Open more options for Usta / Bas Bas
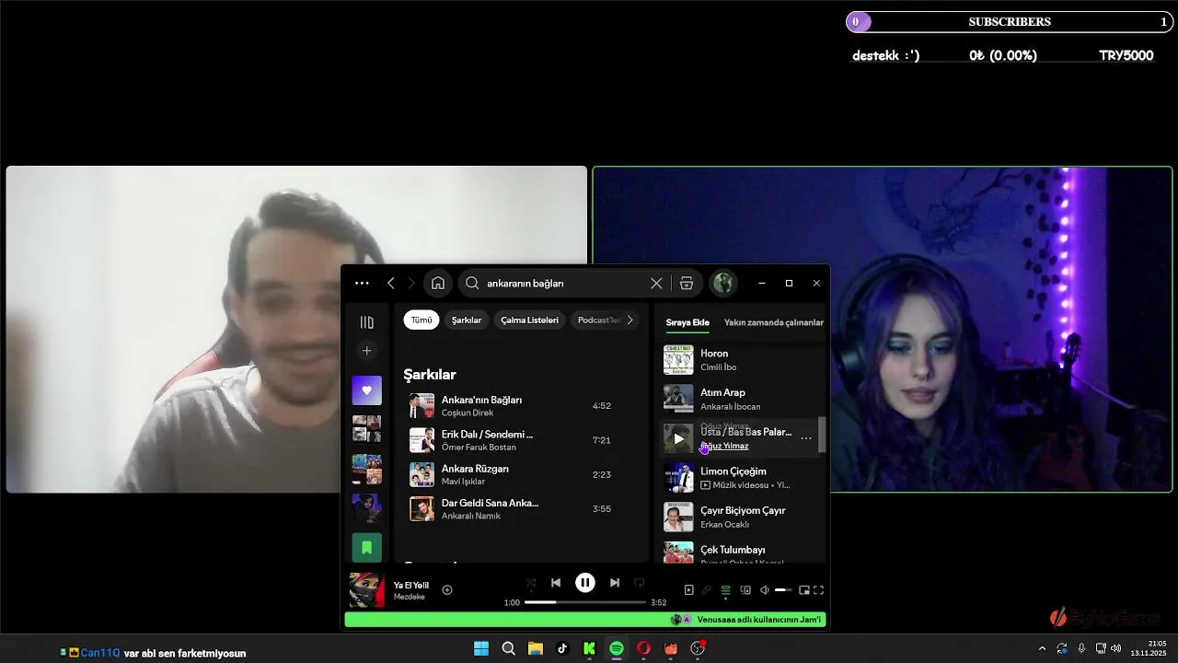Viewport: 1178px width, 663px height. [806, 438]
